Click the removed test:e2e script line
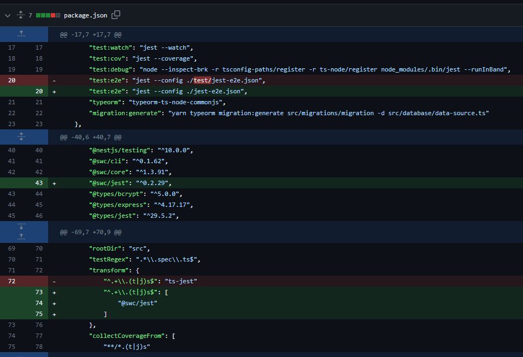 (177, 80)
